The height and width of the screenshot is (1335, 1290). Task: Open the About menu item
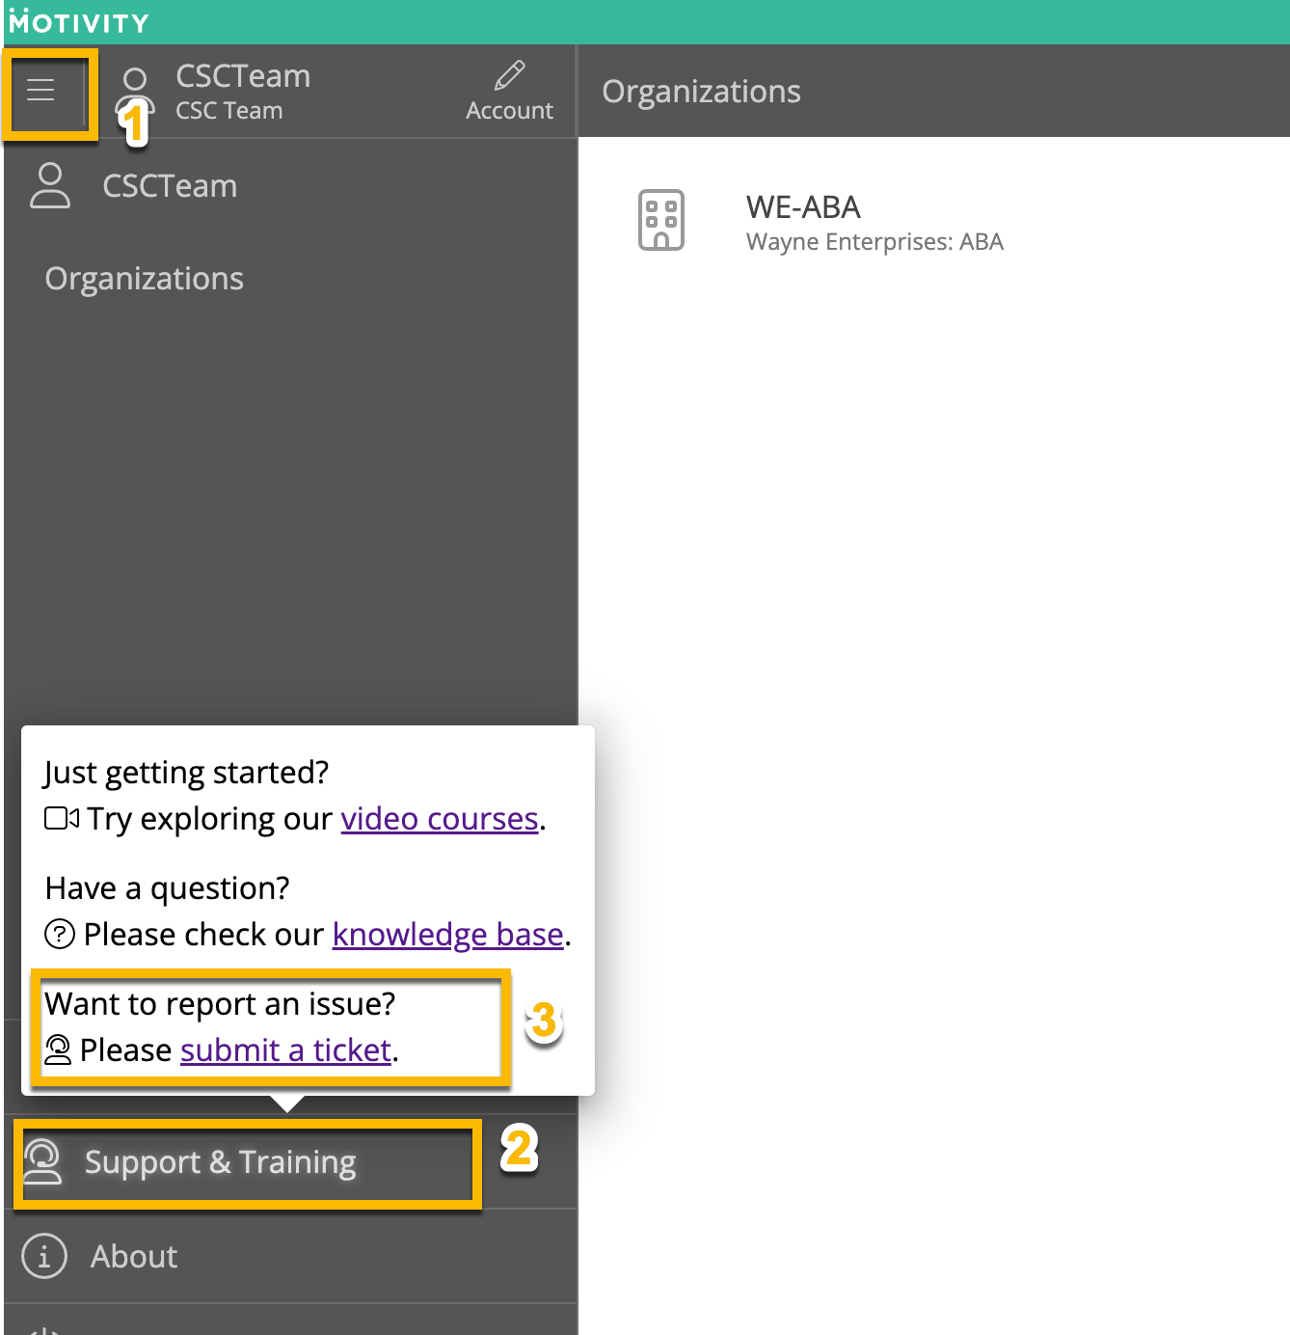[x=134, y=1257]
